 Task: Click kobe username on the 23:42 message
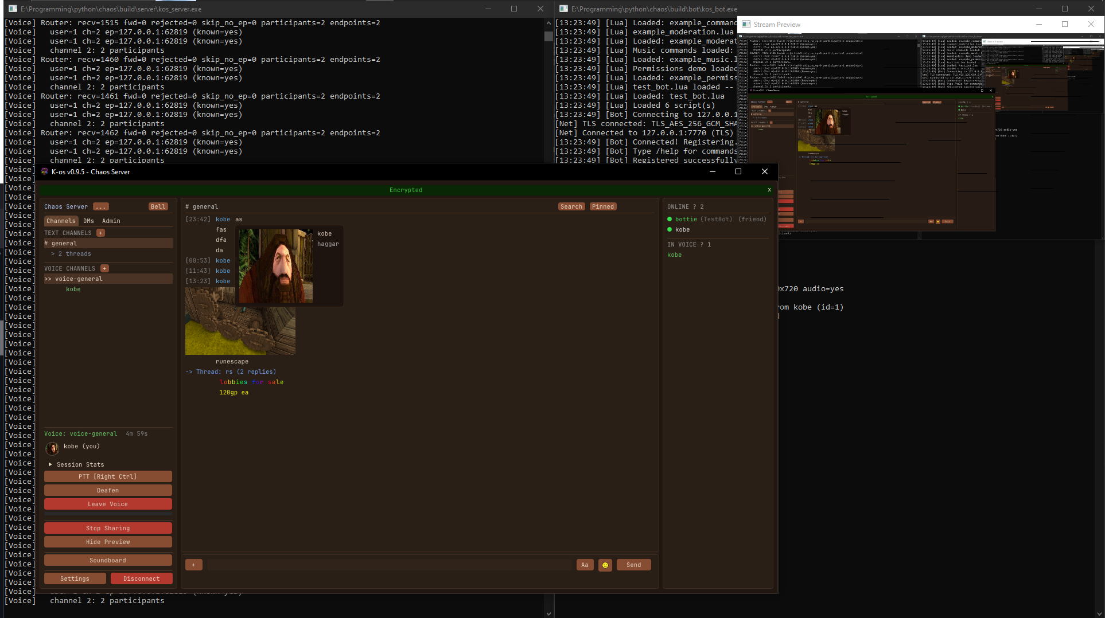point(223,220)
